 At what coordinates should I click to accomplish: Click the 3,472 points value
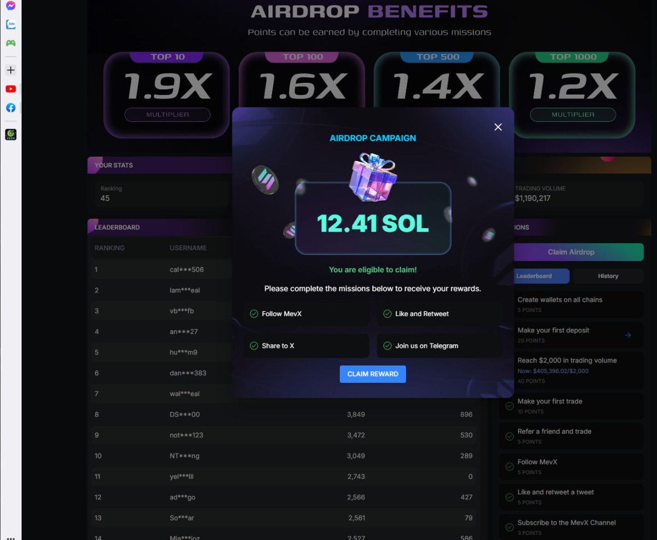[x=356, y=435]
